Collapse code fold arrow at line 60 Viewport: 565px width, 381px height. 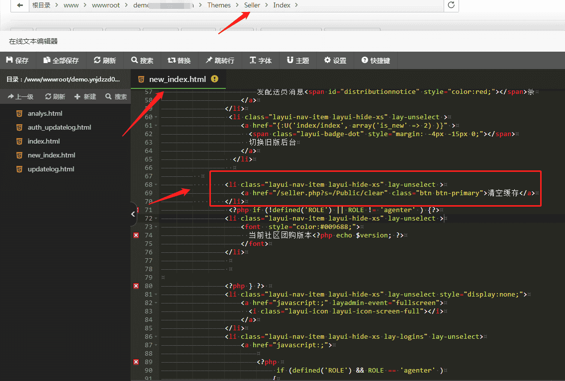point(156,117)
